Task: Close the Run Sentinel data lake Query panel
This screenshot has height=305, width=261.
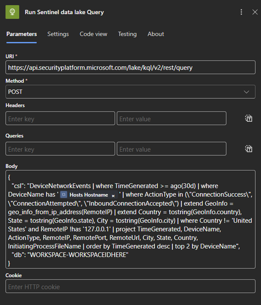Action: [255, 12]
